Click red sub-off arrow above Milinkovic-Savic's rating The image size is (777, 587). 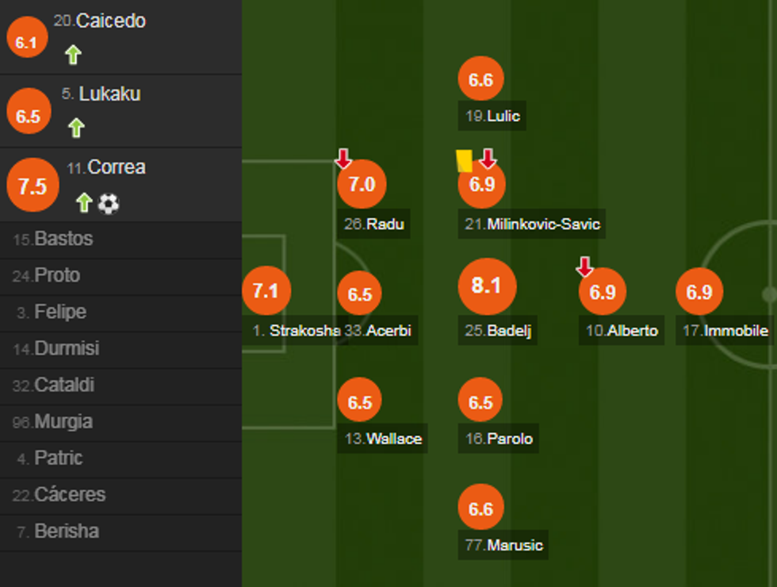click(488, 159)
